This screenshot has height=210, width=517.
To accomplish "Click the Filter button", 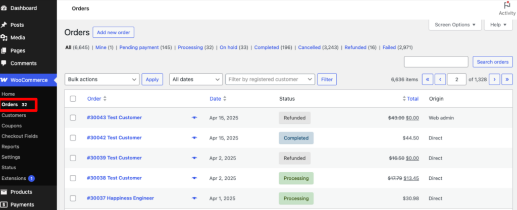I will pos(327,79).
